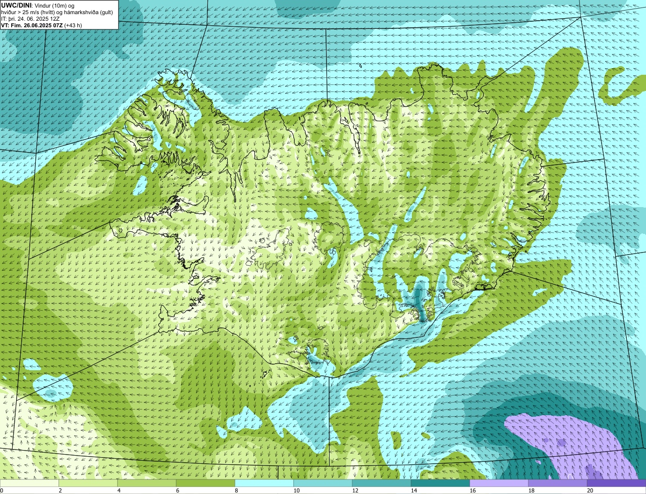Select the light cyan swatch between 8 and 10
Screen dimensions: 646x494
click(264, 483)
